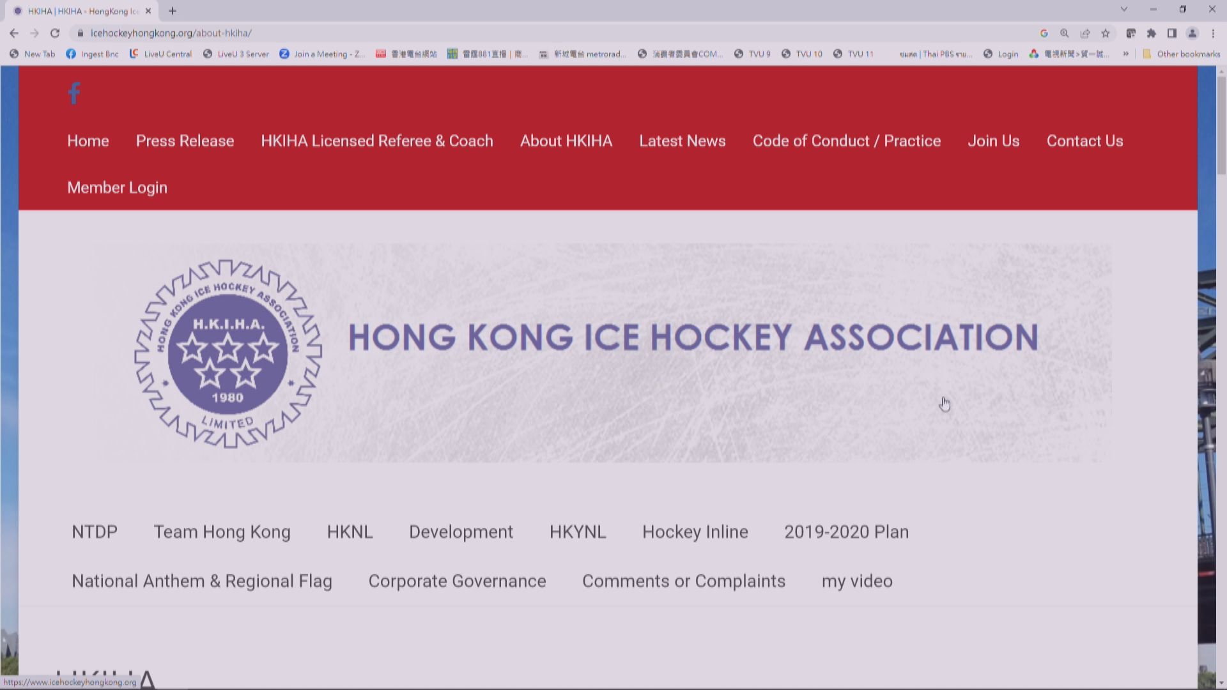Open the tab search dropdown arrow
Image resolution: width=1227 pixels, height=690 pixels.
point(1124,10)
